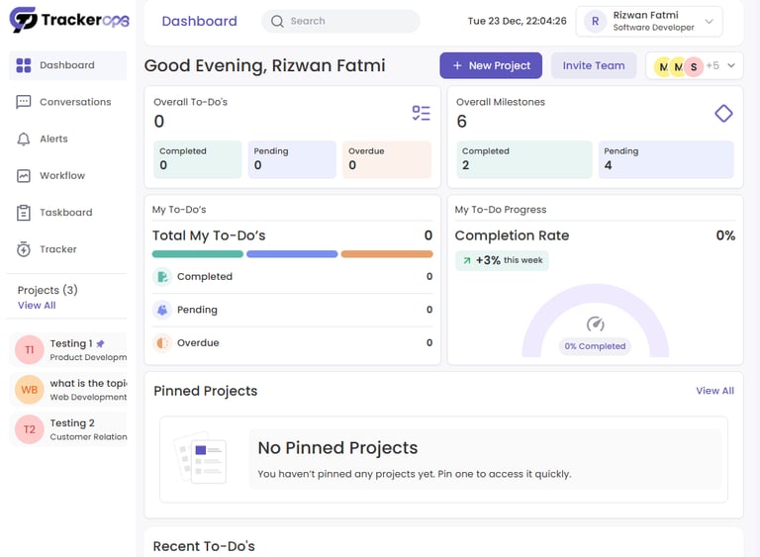Viewport: 760px width, 557px height.
Task: Open the Conversations menu item
Action: point(75,102)
